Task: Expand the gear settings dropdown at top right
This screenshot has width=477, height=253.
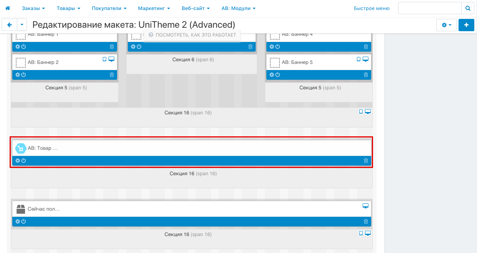Action: pos(446,25)
